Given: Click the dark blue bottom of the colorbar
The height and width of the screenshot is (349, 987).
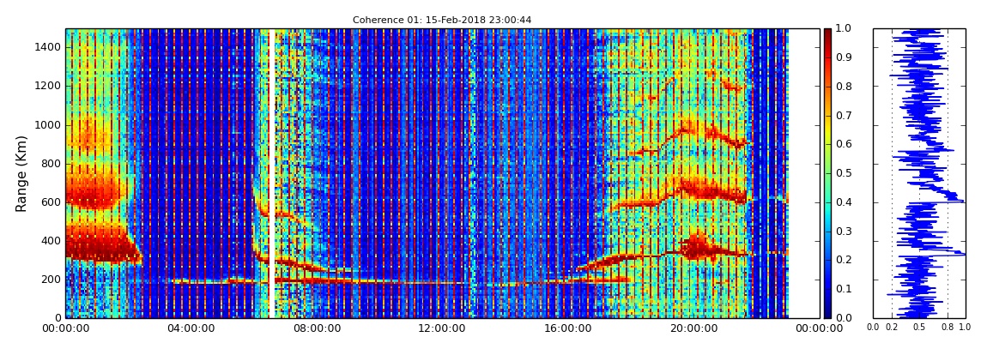Looking at the screenshot, I should coord(827,311).
